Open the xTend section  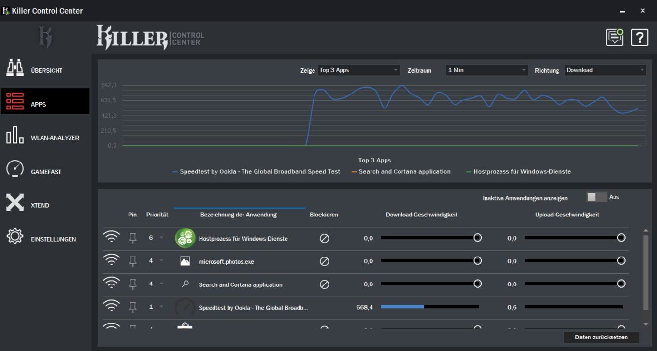40,205
